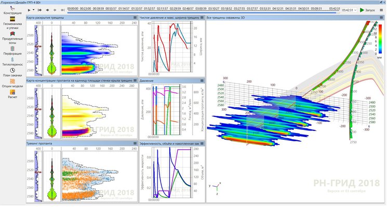
Task: Click the Запуск run button
Action: point(367,10)
